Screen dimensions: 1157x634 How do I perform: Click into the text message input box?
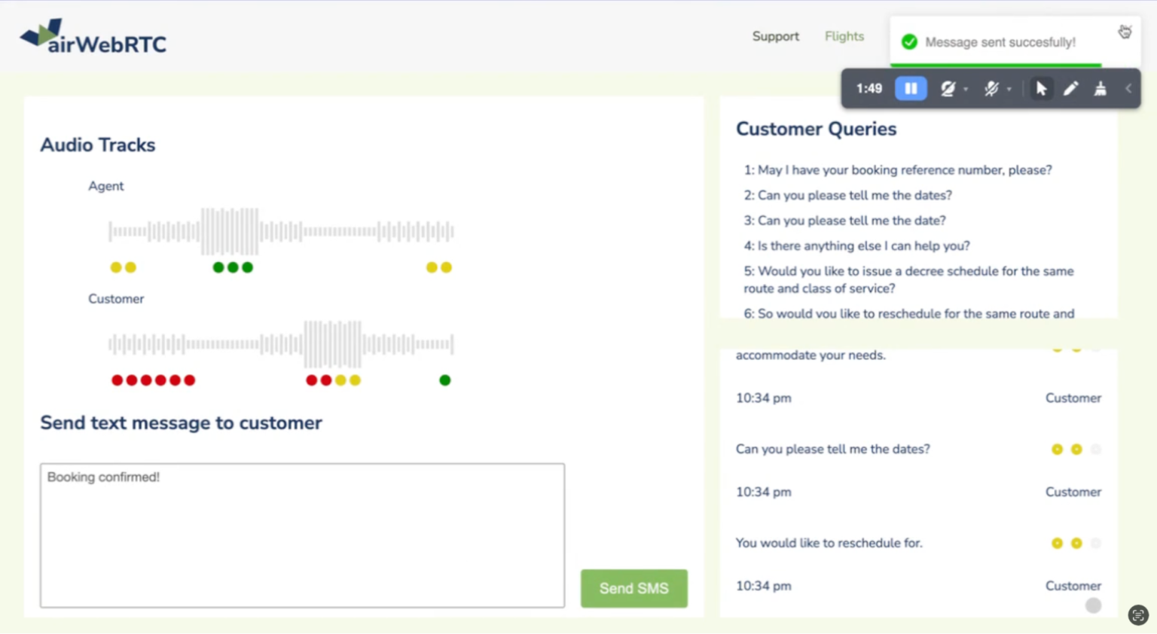point(302,535)
